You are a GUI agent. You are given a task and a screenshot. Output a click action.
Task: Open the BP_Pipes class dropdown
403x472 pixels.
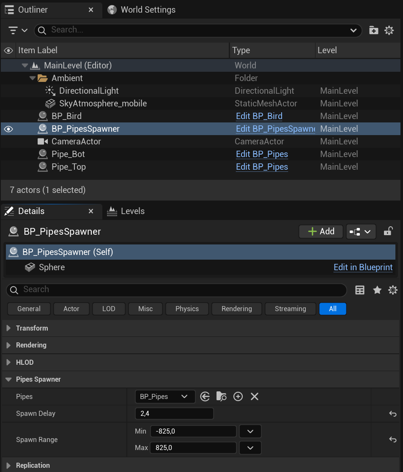165,396
